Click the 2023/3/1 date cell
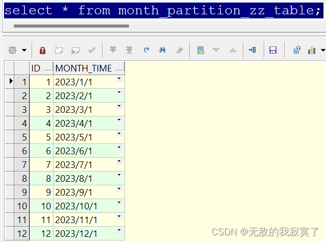 click(89, 109)
